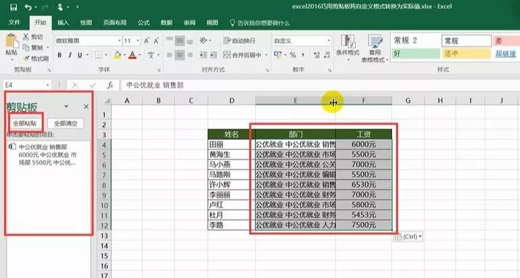This screenshot has width=520, height=278.
Task: Click the Save icon in title bar
Action: point(11,7)
